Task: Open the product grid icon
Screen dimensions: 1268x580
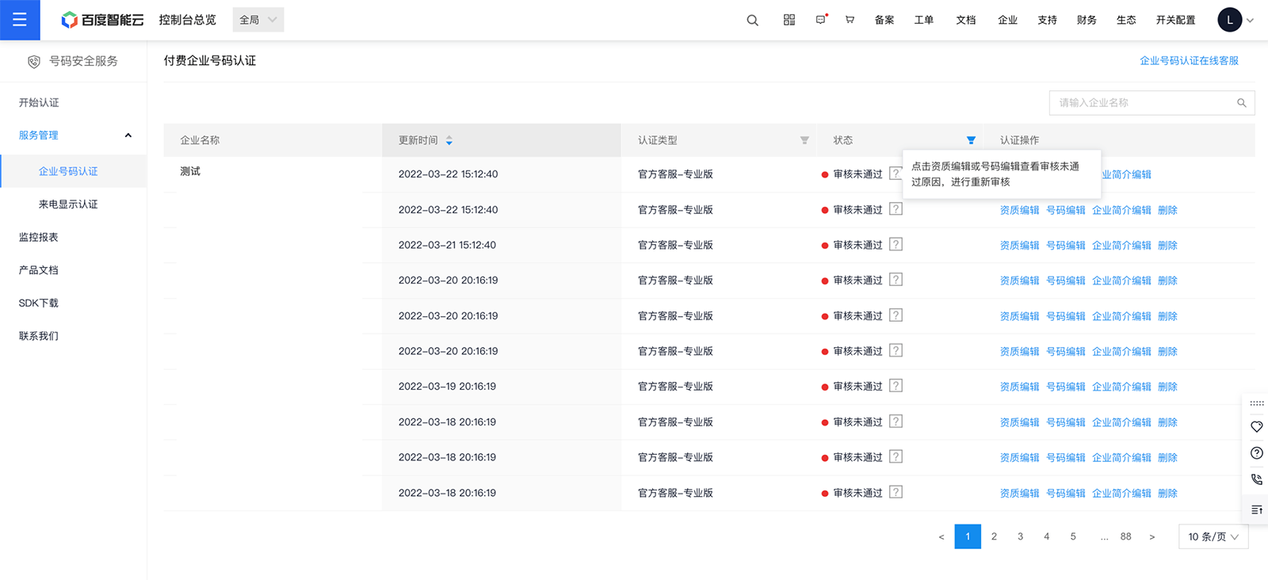Action: (789, 20)
